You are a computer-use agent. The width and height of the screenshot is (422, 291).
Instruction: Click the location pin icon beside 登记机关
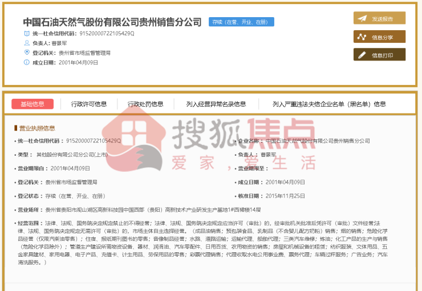27,52
